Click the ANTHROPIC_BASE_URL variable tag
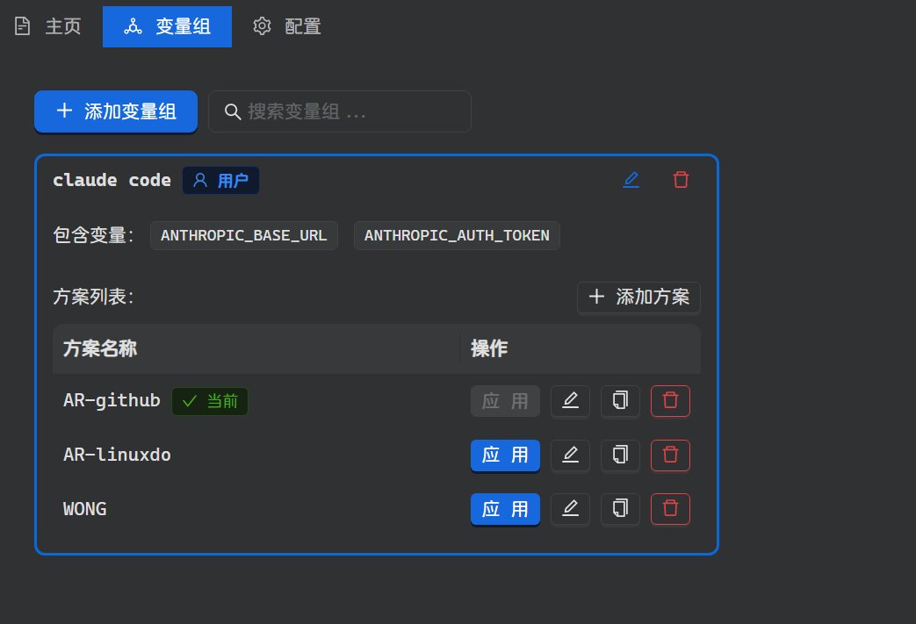This screenshot has height=624, width=916. point(243,235)
